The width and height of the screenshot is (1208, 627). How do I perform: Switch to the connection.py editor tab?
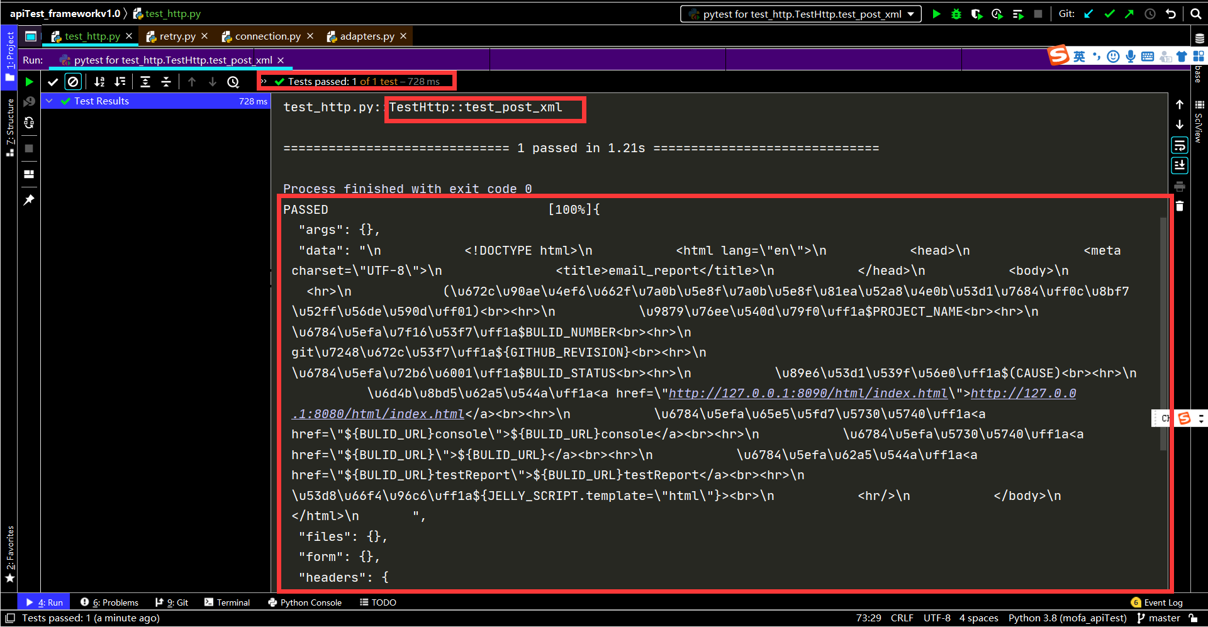[267, 36]
